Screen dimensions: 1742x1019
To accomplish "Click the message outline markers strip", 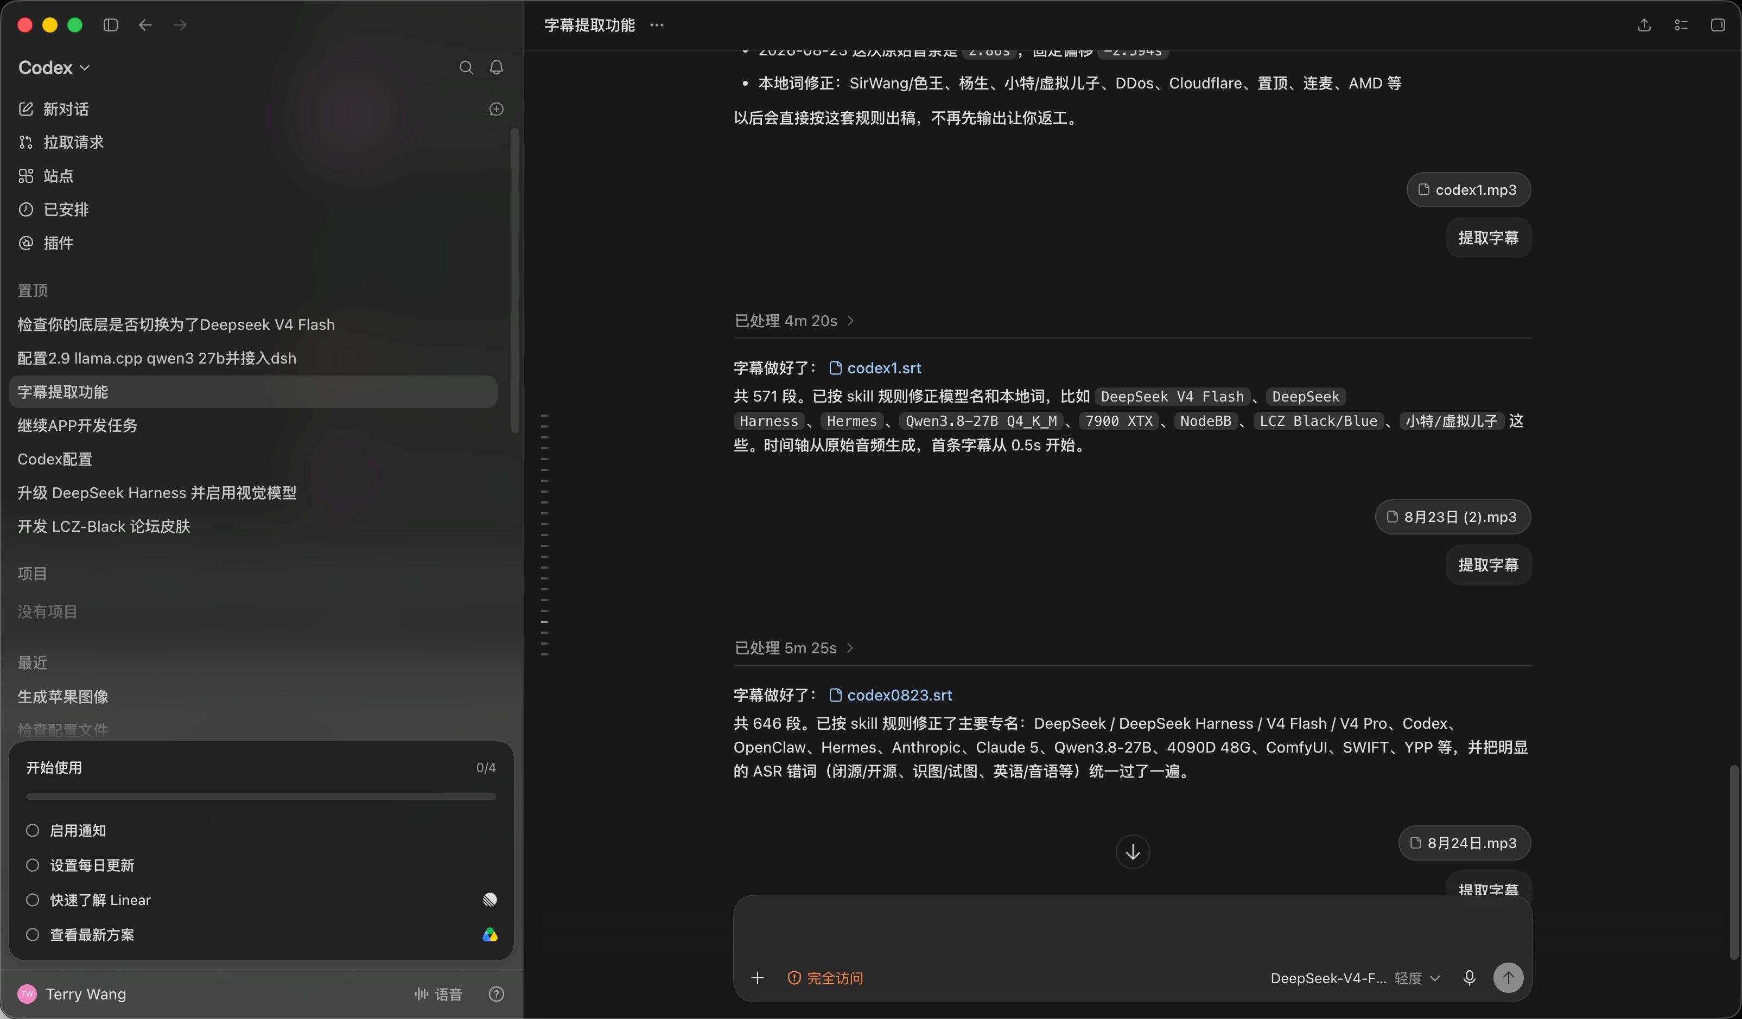I will [545, 534].
